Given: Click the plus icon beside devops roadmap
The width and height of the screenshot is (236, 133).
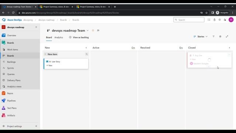Looking at the screenshot, I should click(36, 27).
